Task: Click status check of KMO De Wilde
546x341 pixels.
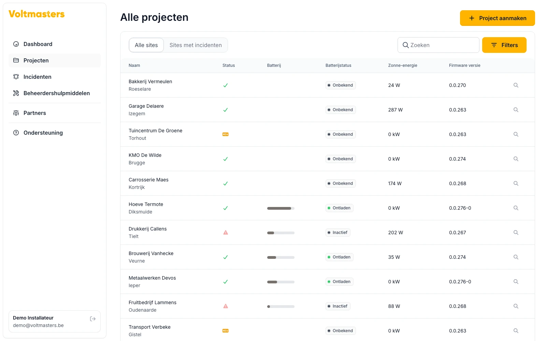Action: click(226, 159)
